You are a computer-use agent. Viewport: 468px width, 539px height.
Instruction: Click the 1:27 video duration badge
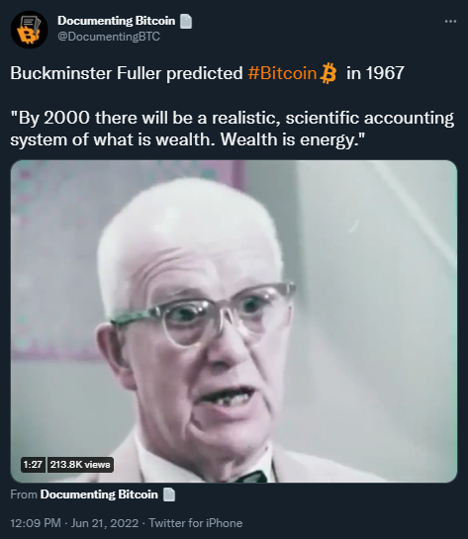click(33, 465)
